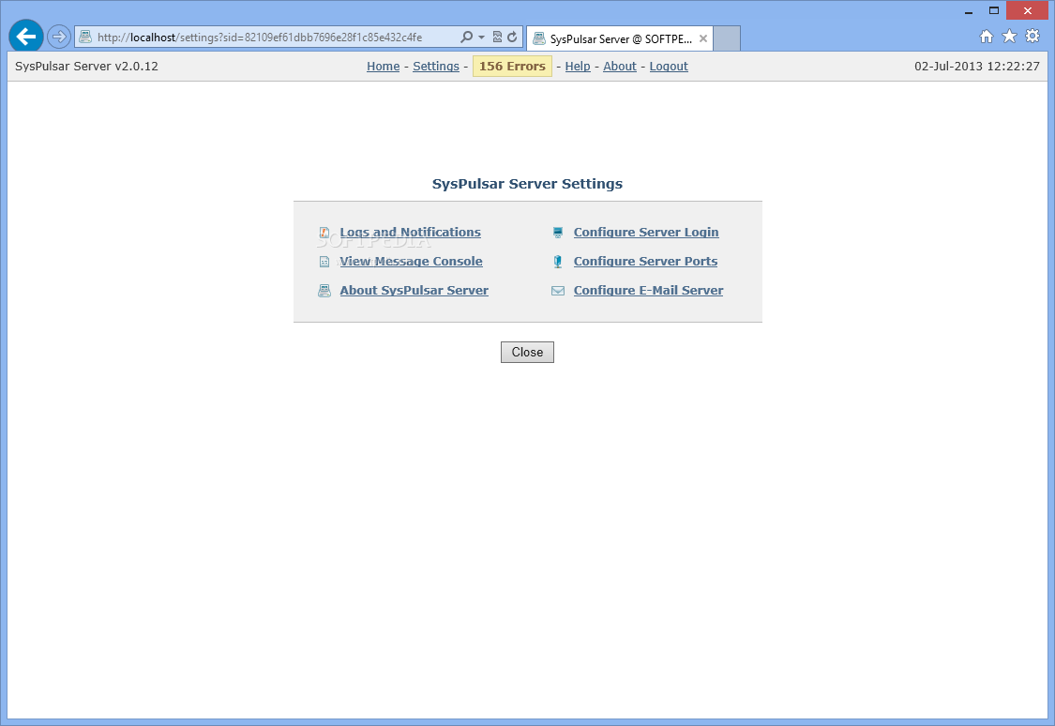The height and width of the screenshot is (726, 1055).
Task: Click the browser Forward arrow button
Action: [x=59, y=37]
